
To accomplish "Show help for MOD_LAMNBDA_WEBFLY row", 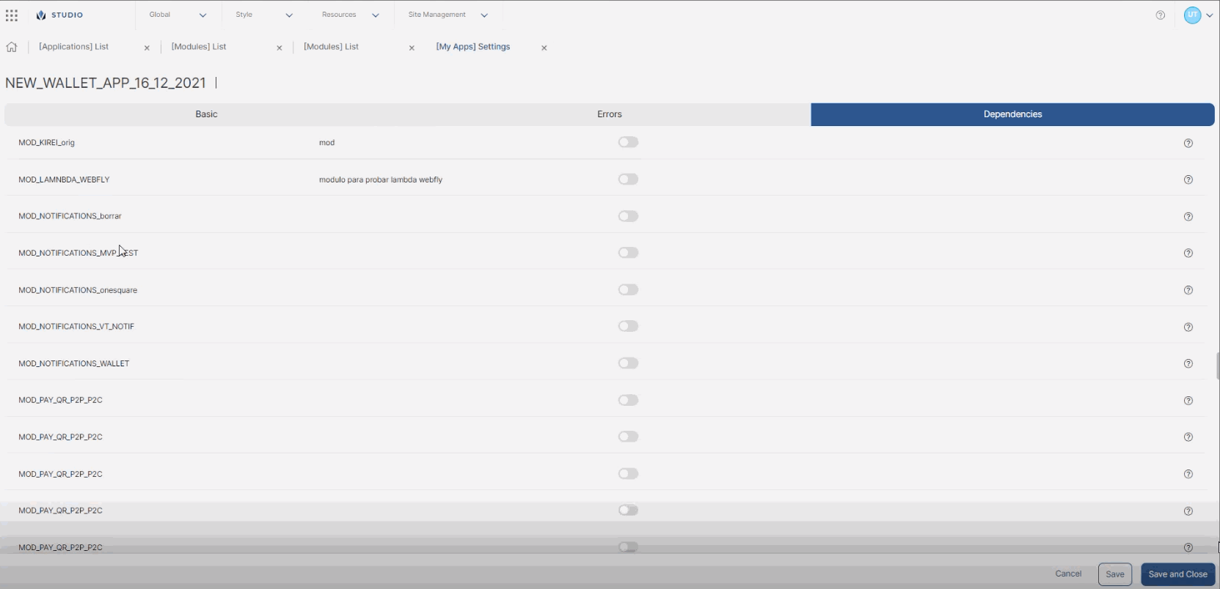I will click(x=1188, y=180).
